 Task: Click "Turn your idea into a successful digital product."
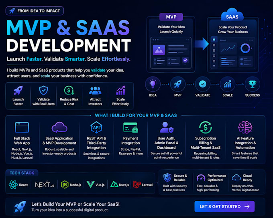point(70,210)
